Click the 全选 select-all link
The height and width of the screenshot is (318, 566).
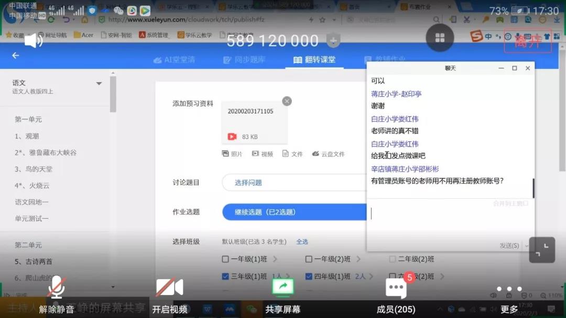(302, 242)
